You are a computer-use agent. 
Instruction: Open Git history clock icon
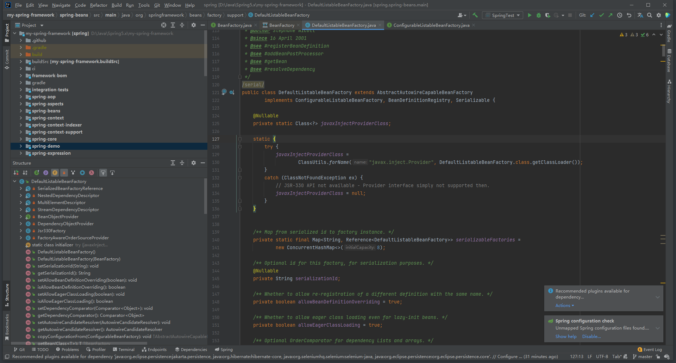click(620, 15)
